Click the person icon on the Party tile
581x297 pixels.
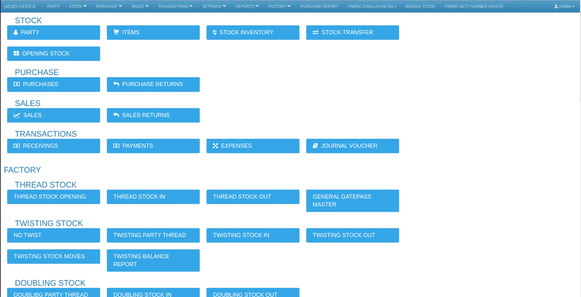pyautogui.click(x=15, y=32)
